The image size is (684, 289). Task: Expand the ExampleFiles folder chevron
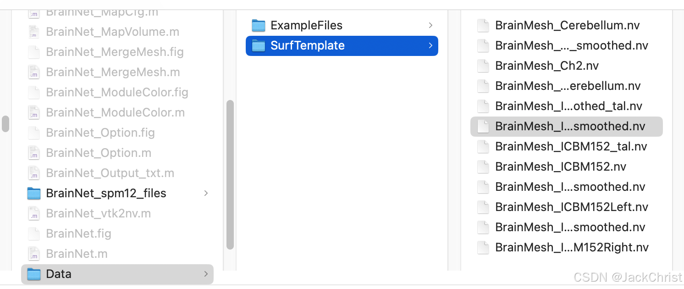(430, 26)
